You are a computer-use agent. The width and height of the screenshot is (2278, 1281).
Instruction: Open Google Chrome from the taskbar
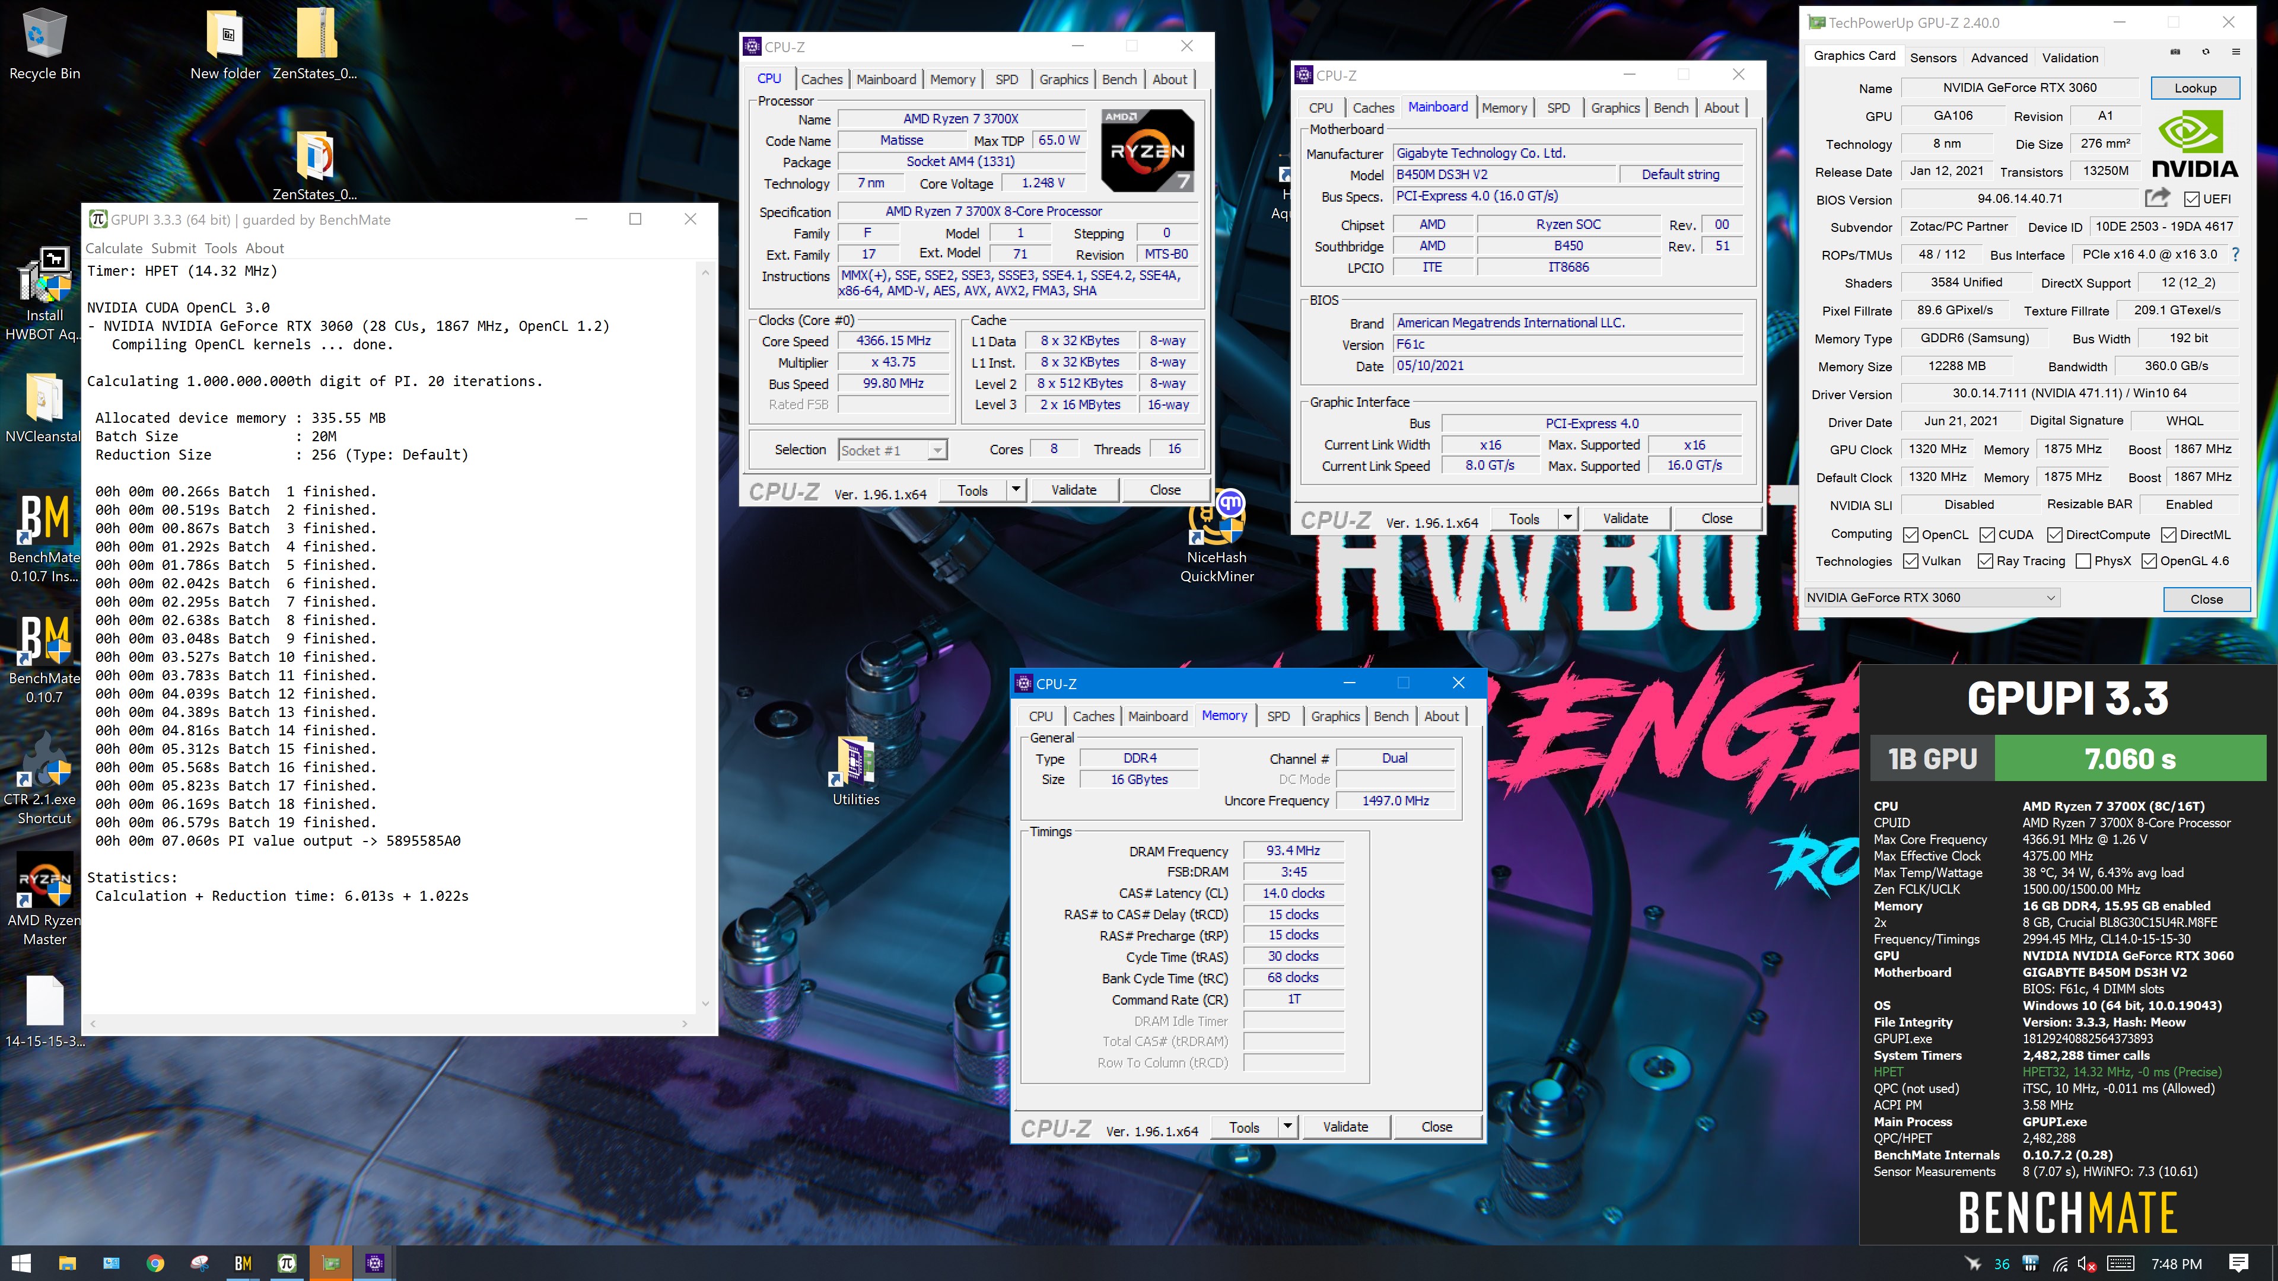coord(155,1263)
